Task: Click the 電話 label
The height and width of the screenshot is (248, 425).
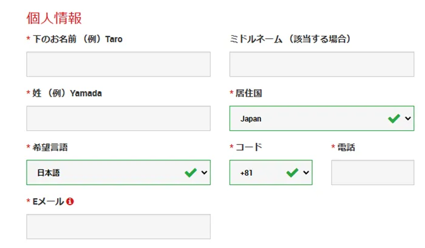Action: click(346, 147)
